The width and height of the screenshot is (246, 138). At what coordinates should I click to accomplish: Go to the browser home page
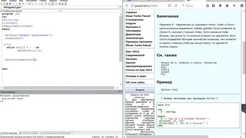227,6
